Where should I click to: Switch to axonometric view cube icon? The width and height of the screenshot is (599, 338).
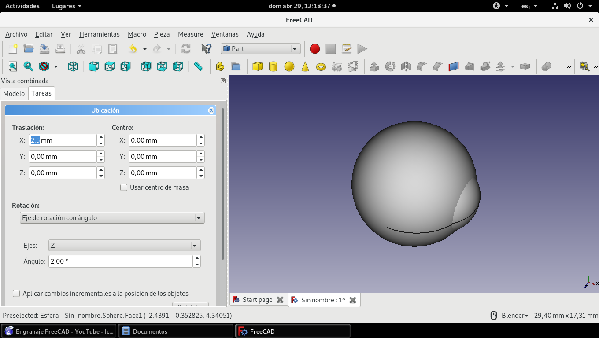pos(73,66)
